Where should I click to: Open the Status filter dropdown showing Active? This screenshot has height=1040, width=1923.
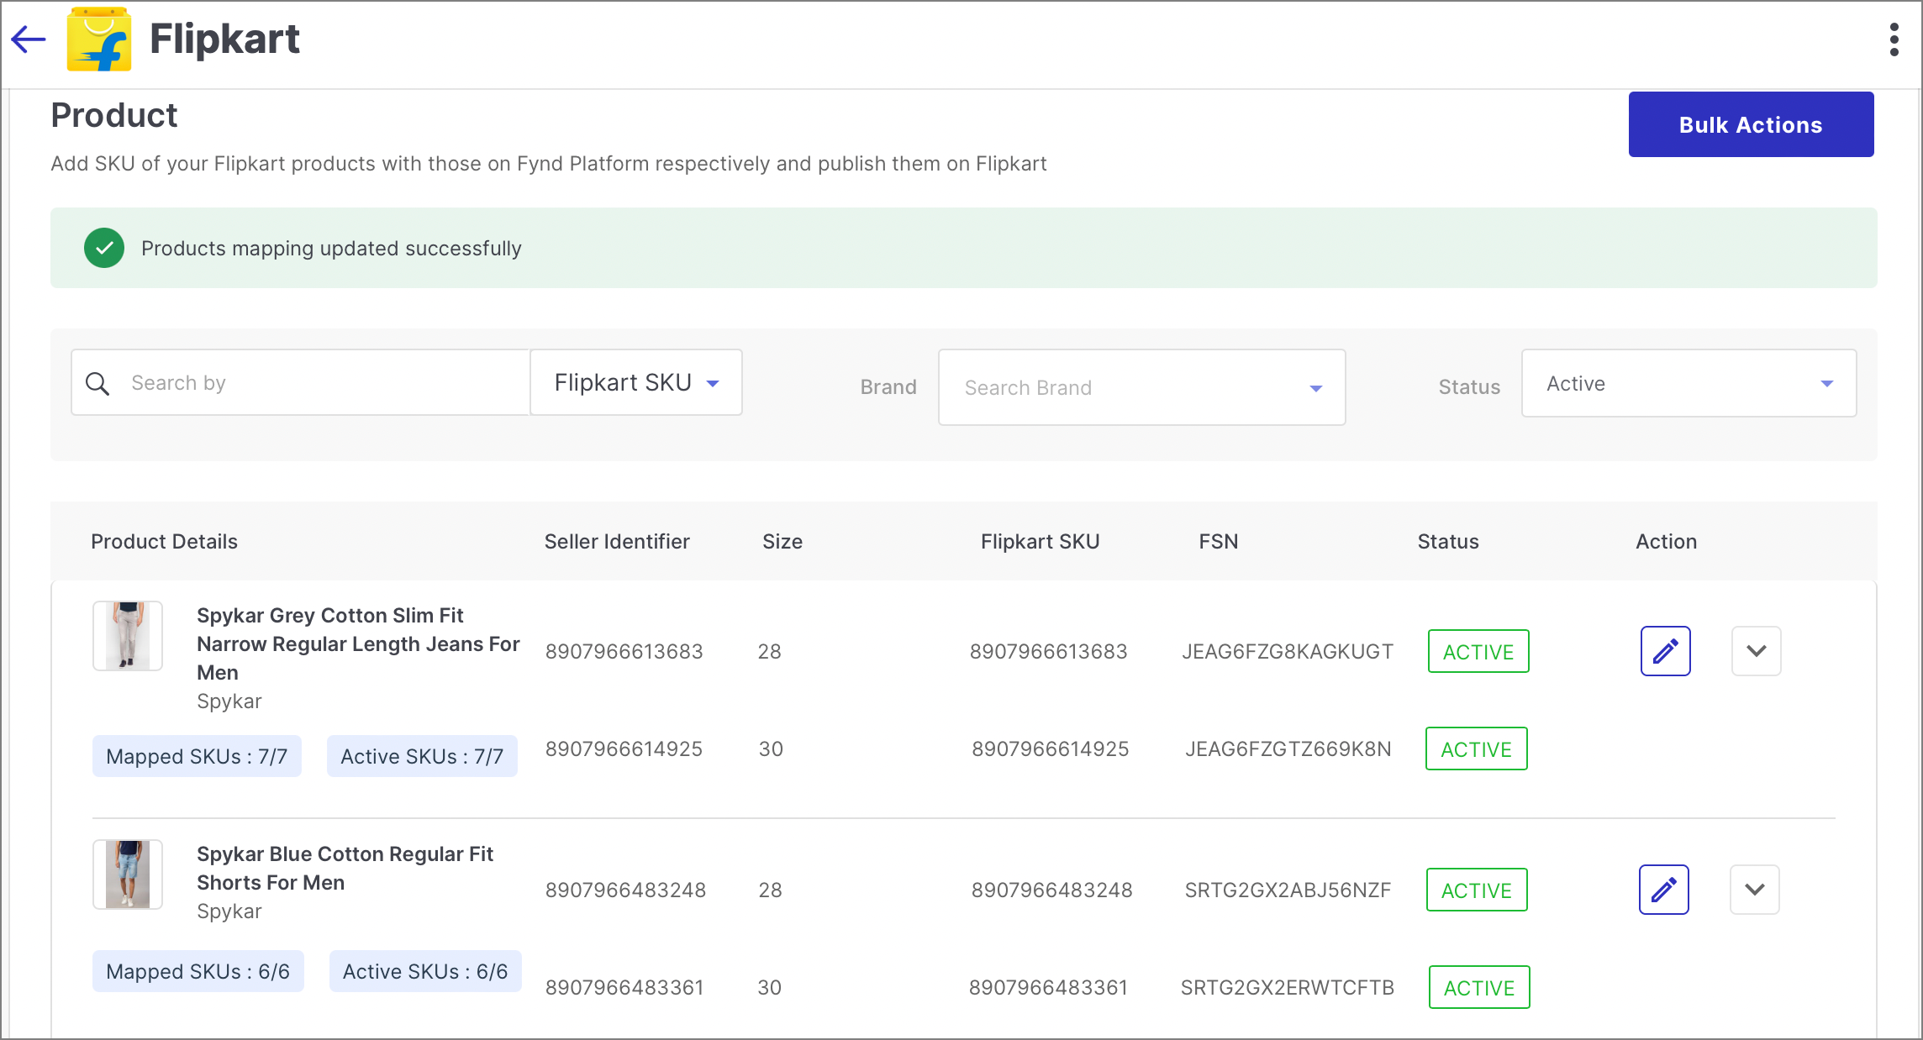(x=1689, y=383)
